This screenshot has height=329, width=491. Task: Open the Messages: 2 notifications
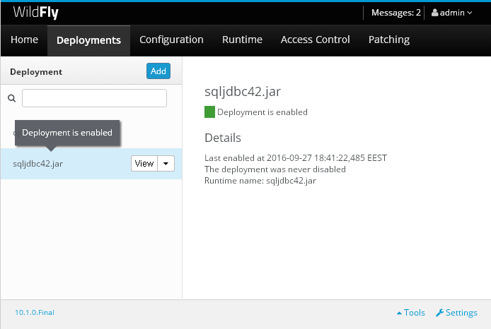pos(395,13)
